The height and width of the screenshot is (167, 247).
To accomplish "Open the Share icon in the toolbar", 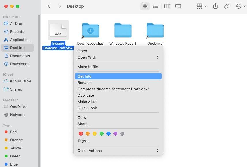I will pyautogui.click(x=215, y=6).
